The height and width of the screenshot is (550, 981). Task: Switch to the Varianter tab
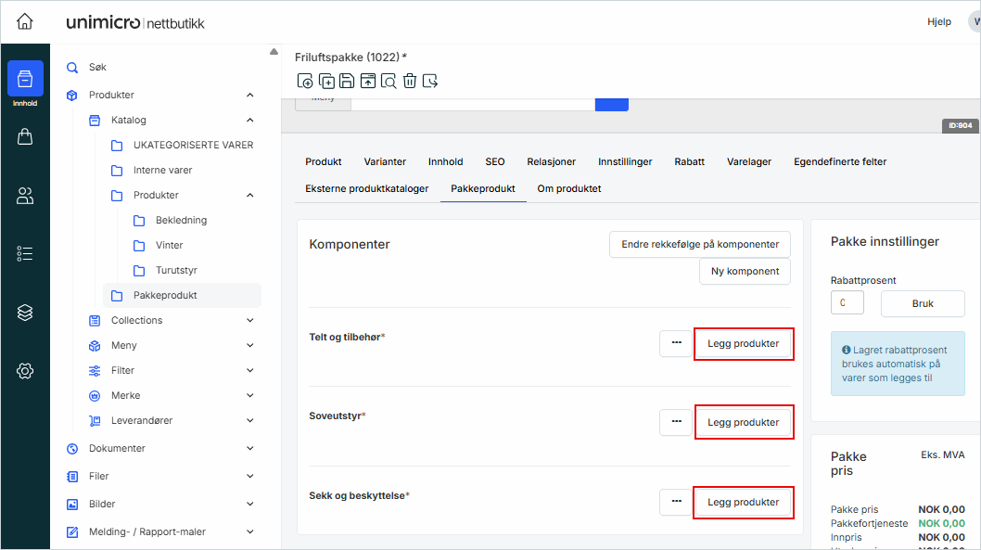[x=385, y=161]
